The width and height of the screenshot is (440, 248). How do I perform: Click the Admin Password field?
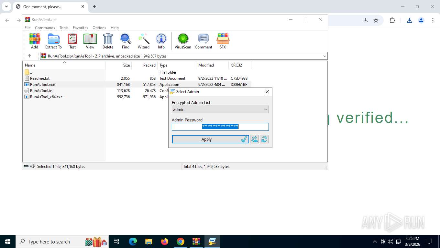click(220, 127)
